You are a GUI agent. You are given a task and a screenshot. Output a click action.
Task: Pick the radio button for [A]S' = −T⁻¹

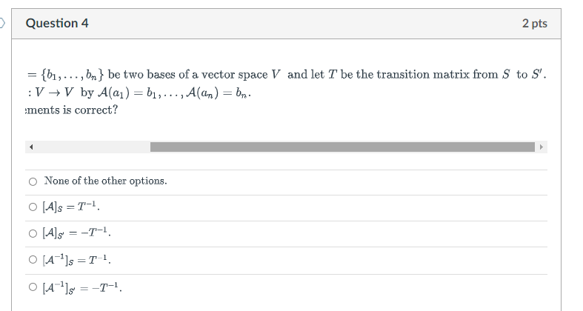click(x=33, y=233)
